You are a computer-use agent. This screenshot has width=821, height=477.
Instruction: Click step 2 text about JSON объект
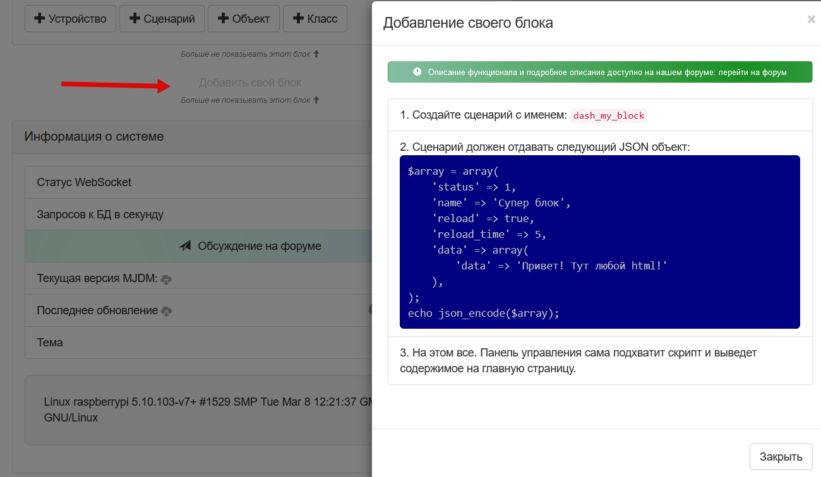pyautogui.click(x=545, y=146)
